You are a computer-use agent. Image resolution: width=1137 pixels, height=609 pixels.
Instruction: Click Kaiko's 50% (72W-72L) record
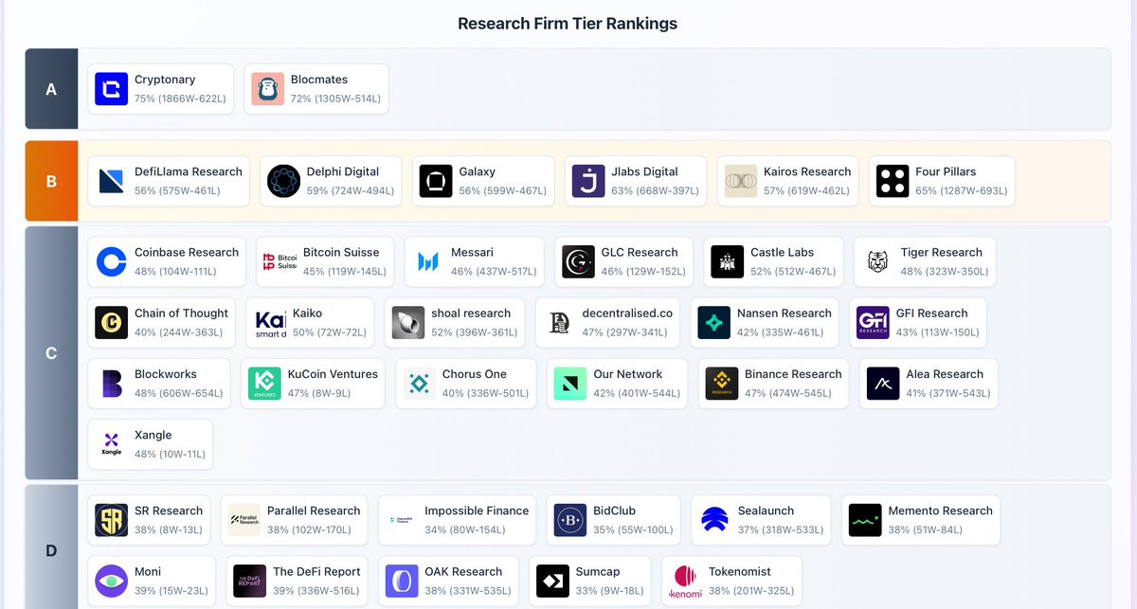point(330,331)
